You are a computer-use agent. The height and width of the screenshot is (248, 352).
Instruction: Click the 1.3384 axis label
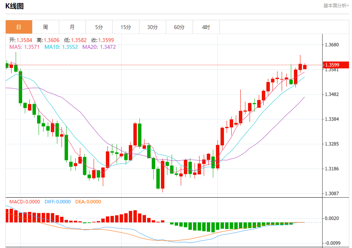click(x=332, y=119)
